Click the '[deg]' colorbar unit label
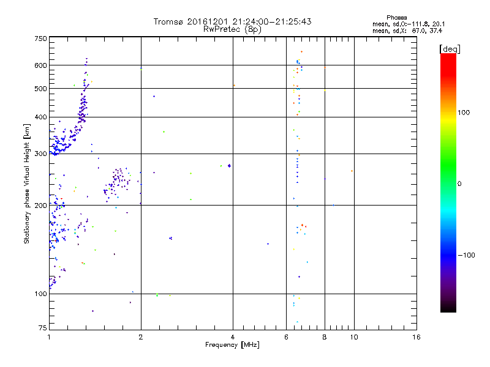This screenshot has width=490, height=367. point(450,49)
